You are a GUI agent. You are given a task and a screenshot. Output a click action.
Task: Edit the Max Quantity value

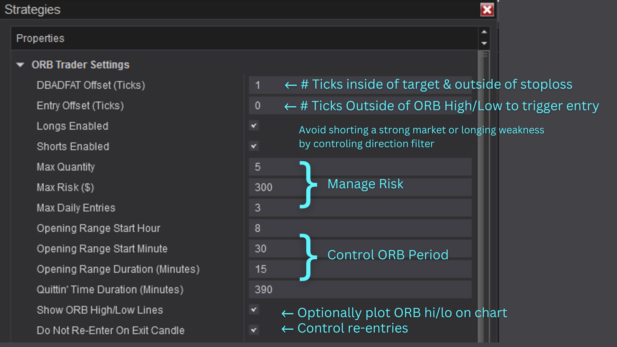[273, 167]
